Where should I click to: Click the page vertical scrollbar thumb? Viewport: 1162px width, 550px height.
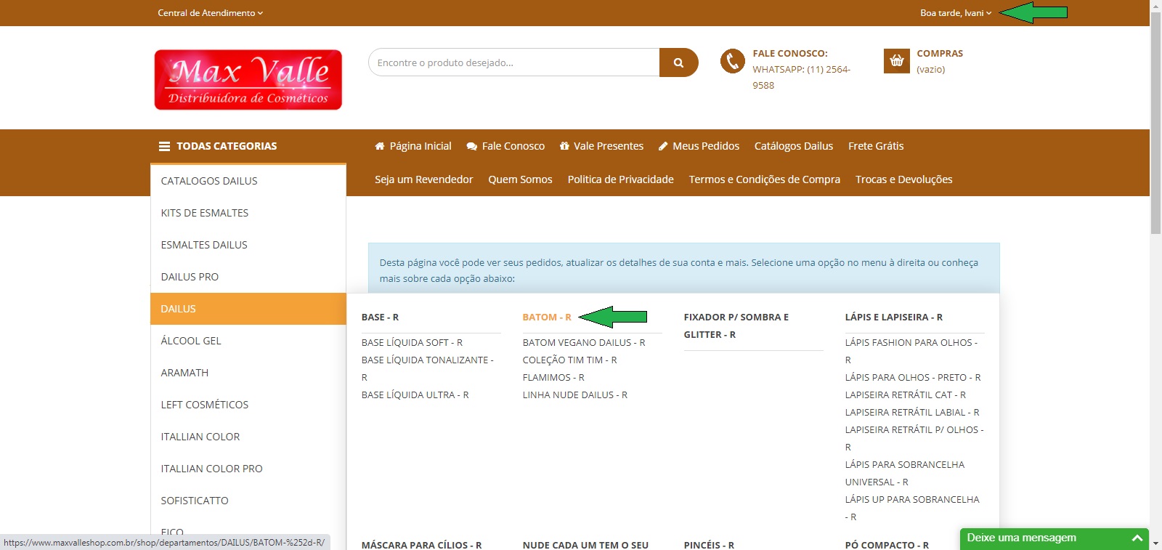pyautogui.click(x=1155, y=124)
